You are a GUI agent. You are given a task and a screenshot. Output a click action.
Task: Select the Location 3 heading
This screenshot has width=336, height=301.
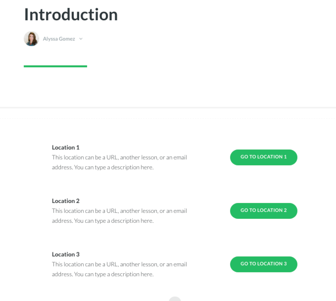(x=66, y=254)
